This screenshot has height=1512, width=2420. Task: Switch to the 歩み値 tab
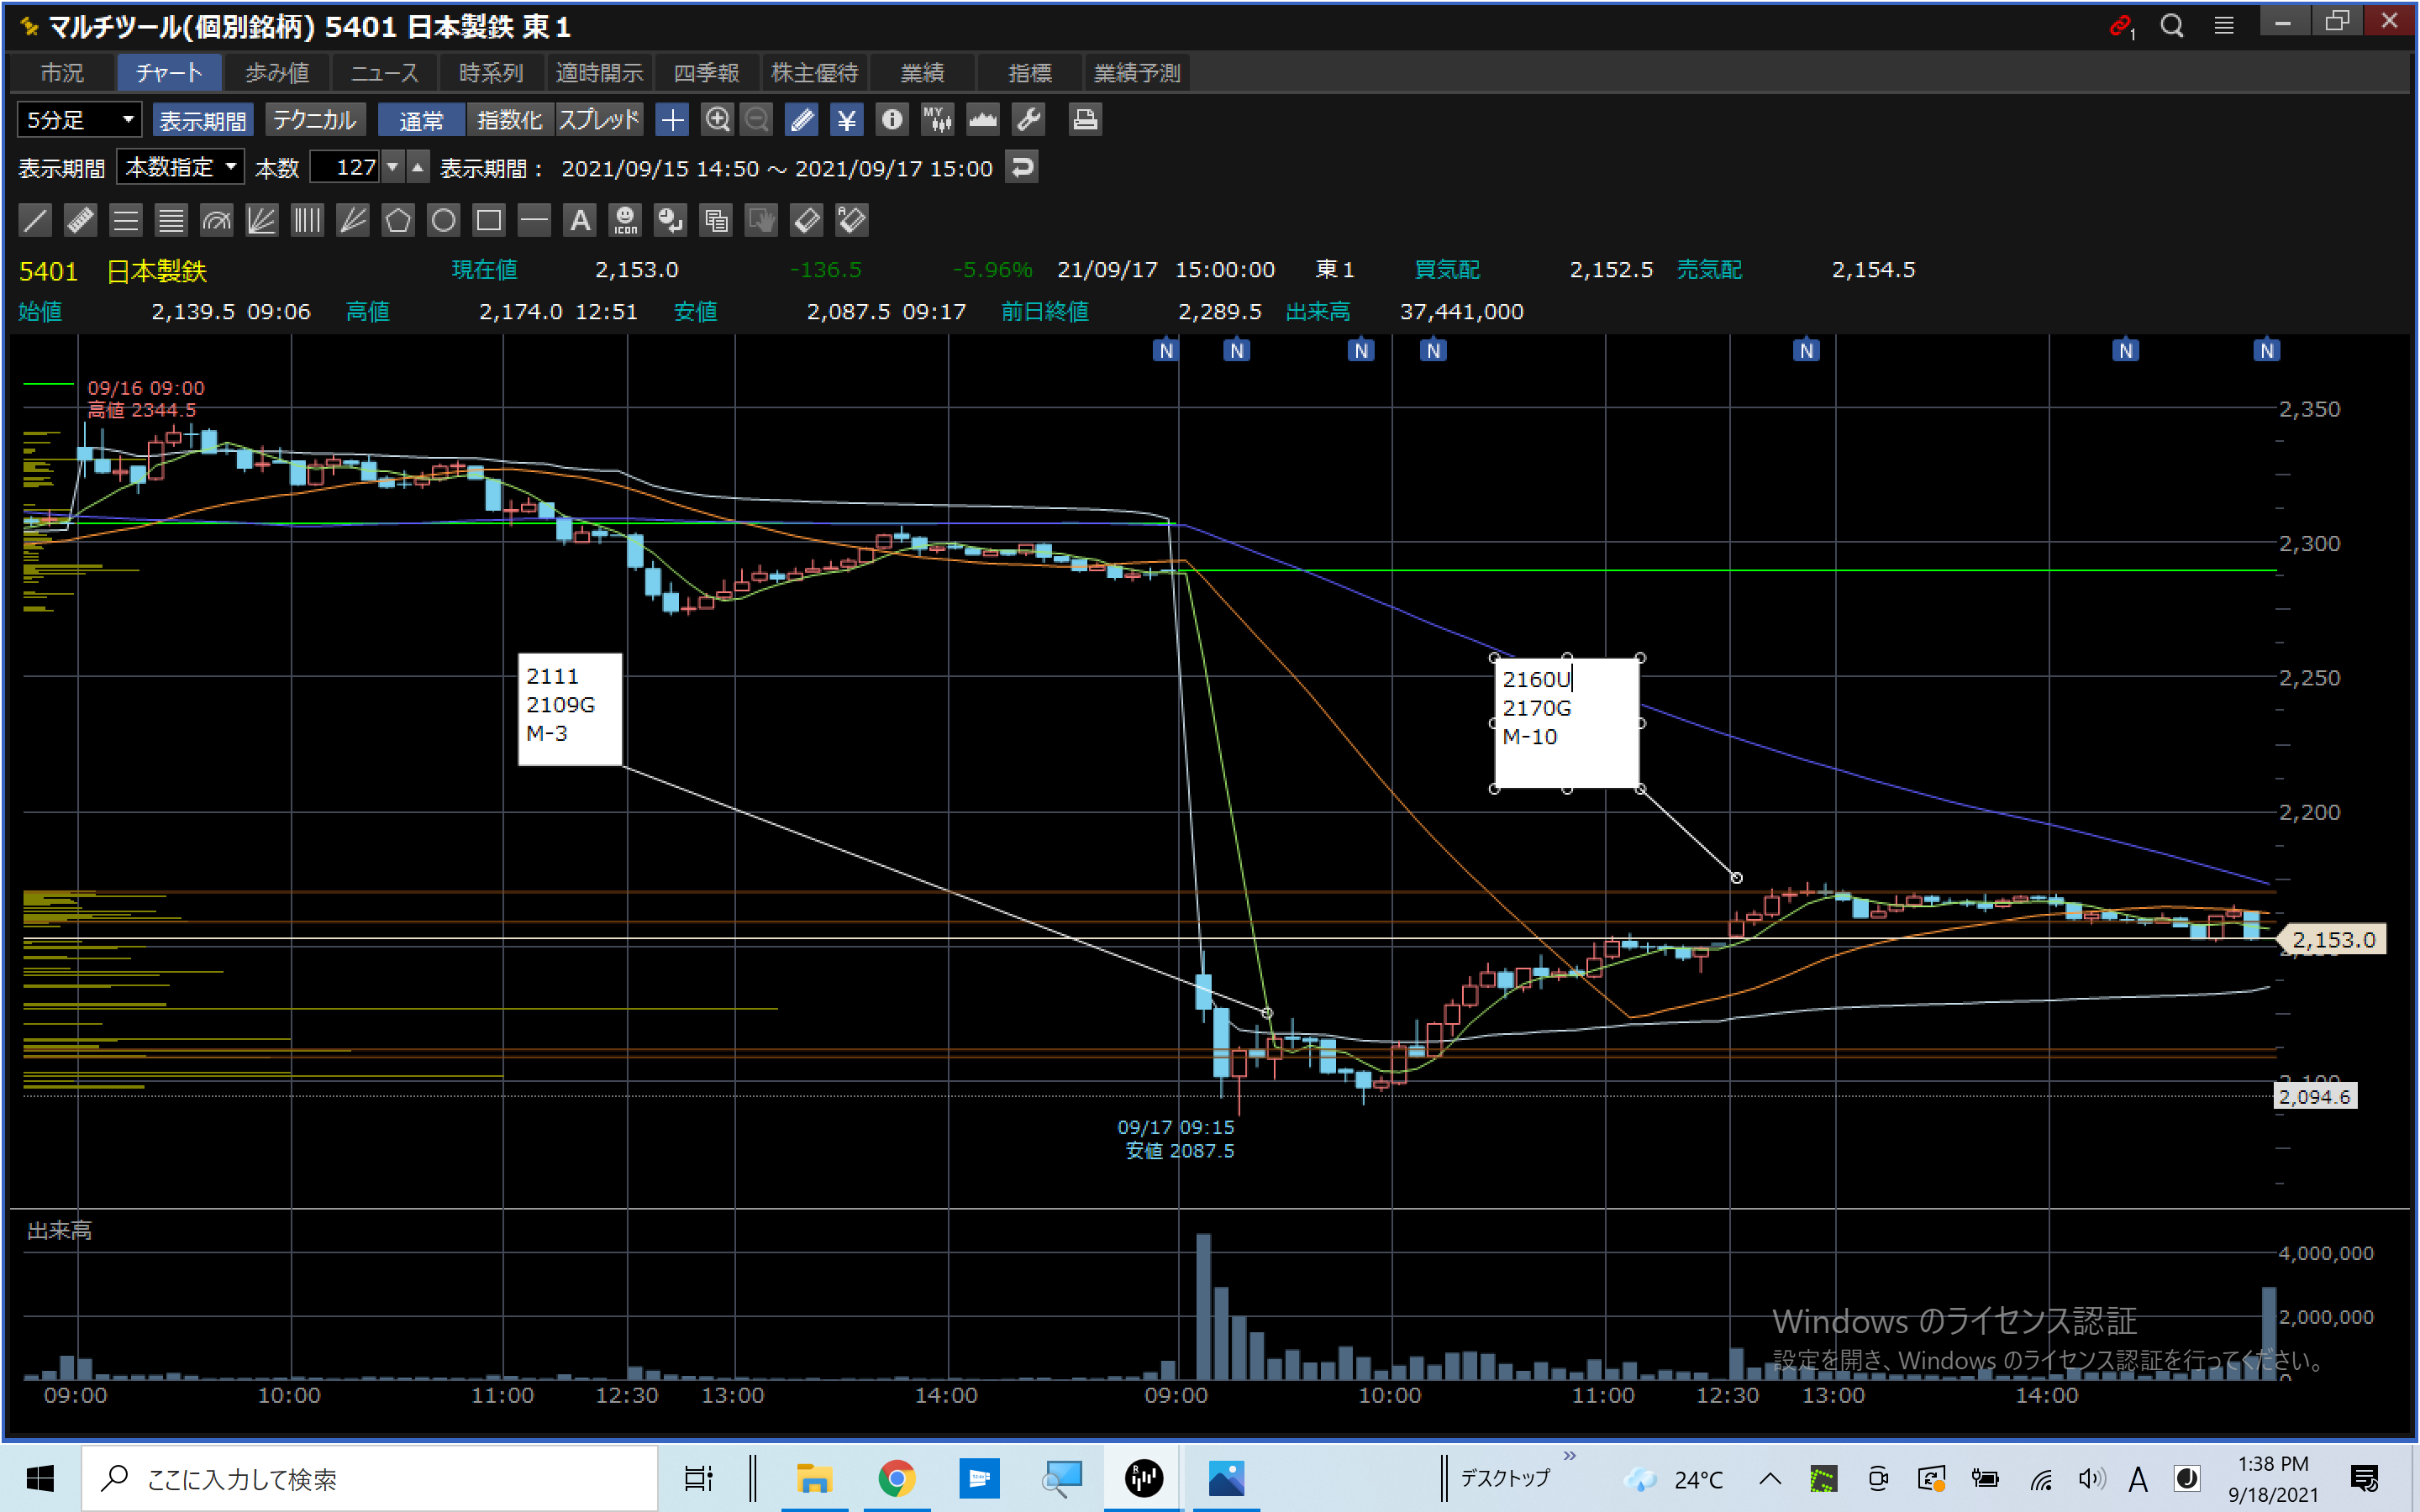(277, 73)
